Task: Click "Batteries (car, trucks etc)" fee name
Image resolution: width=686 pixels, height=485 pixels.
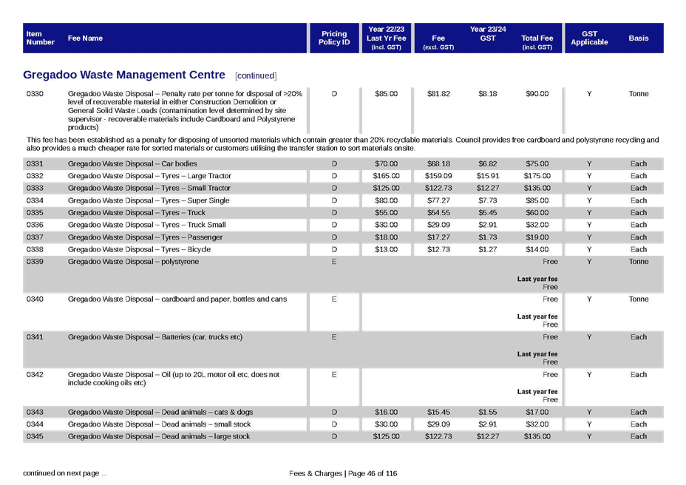Action: pyautogui.click(x=155, y=337)
